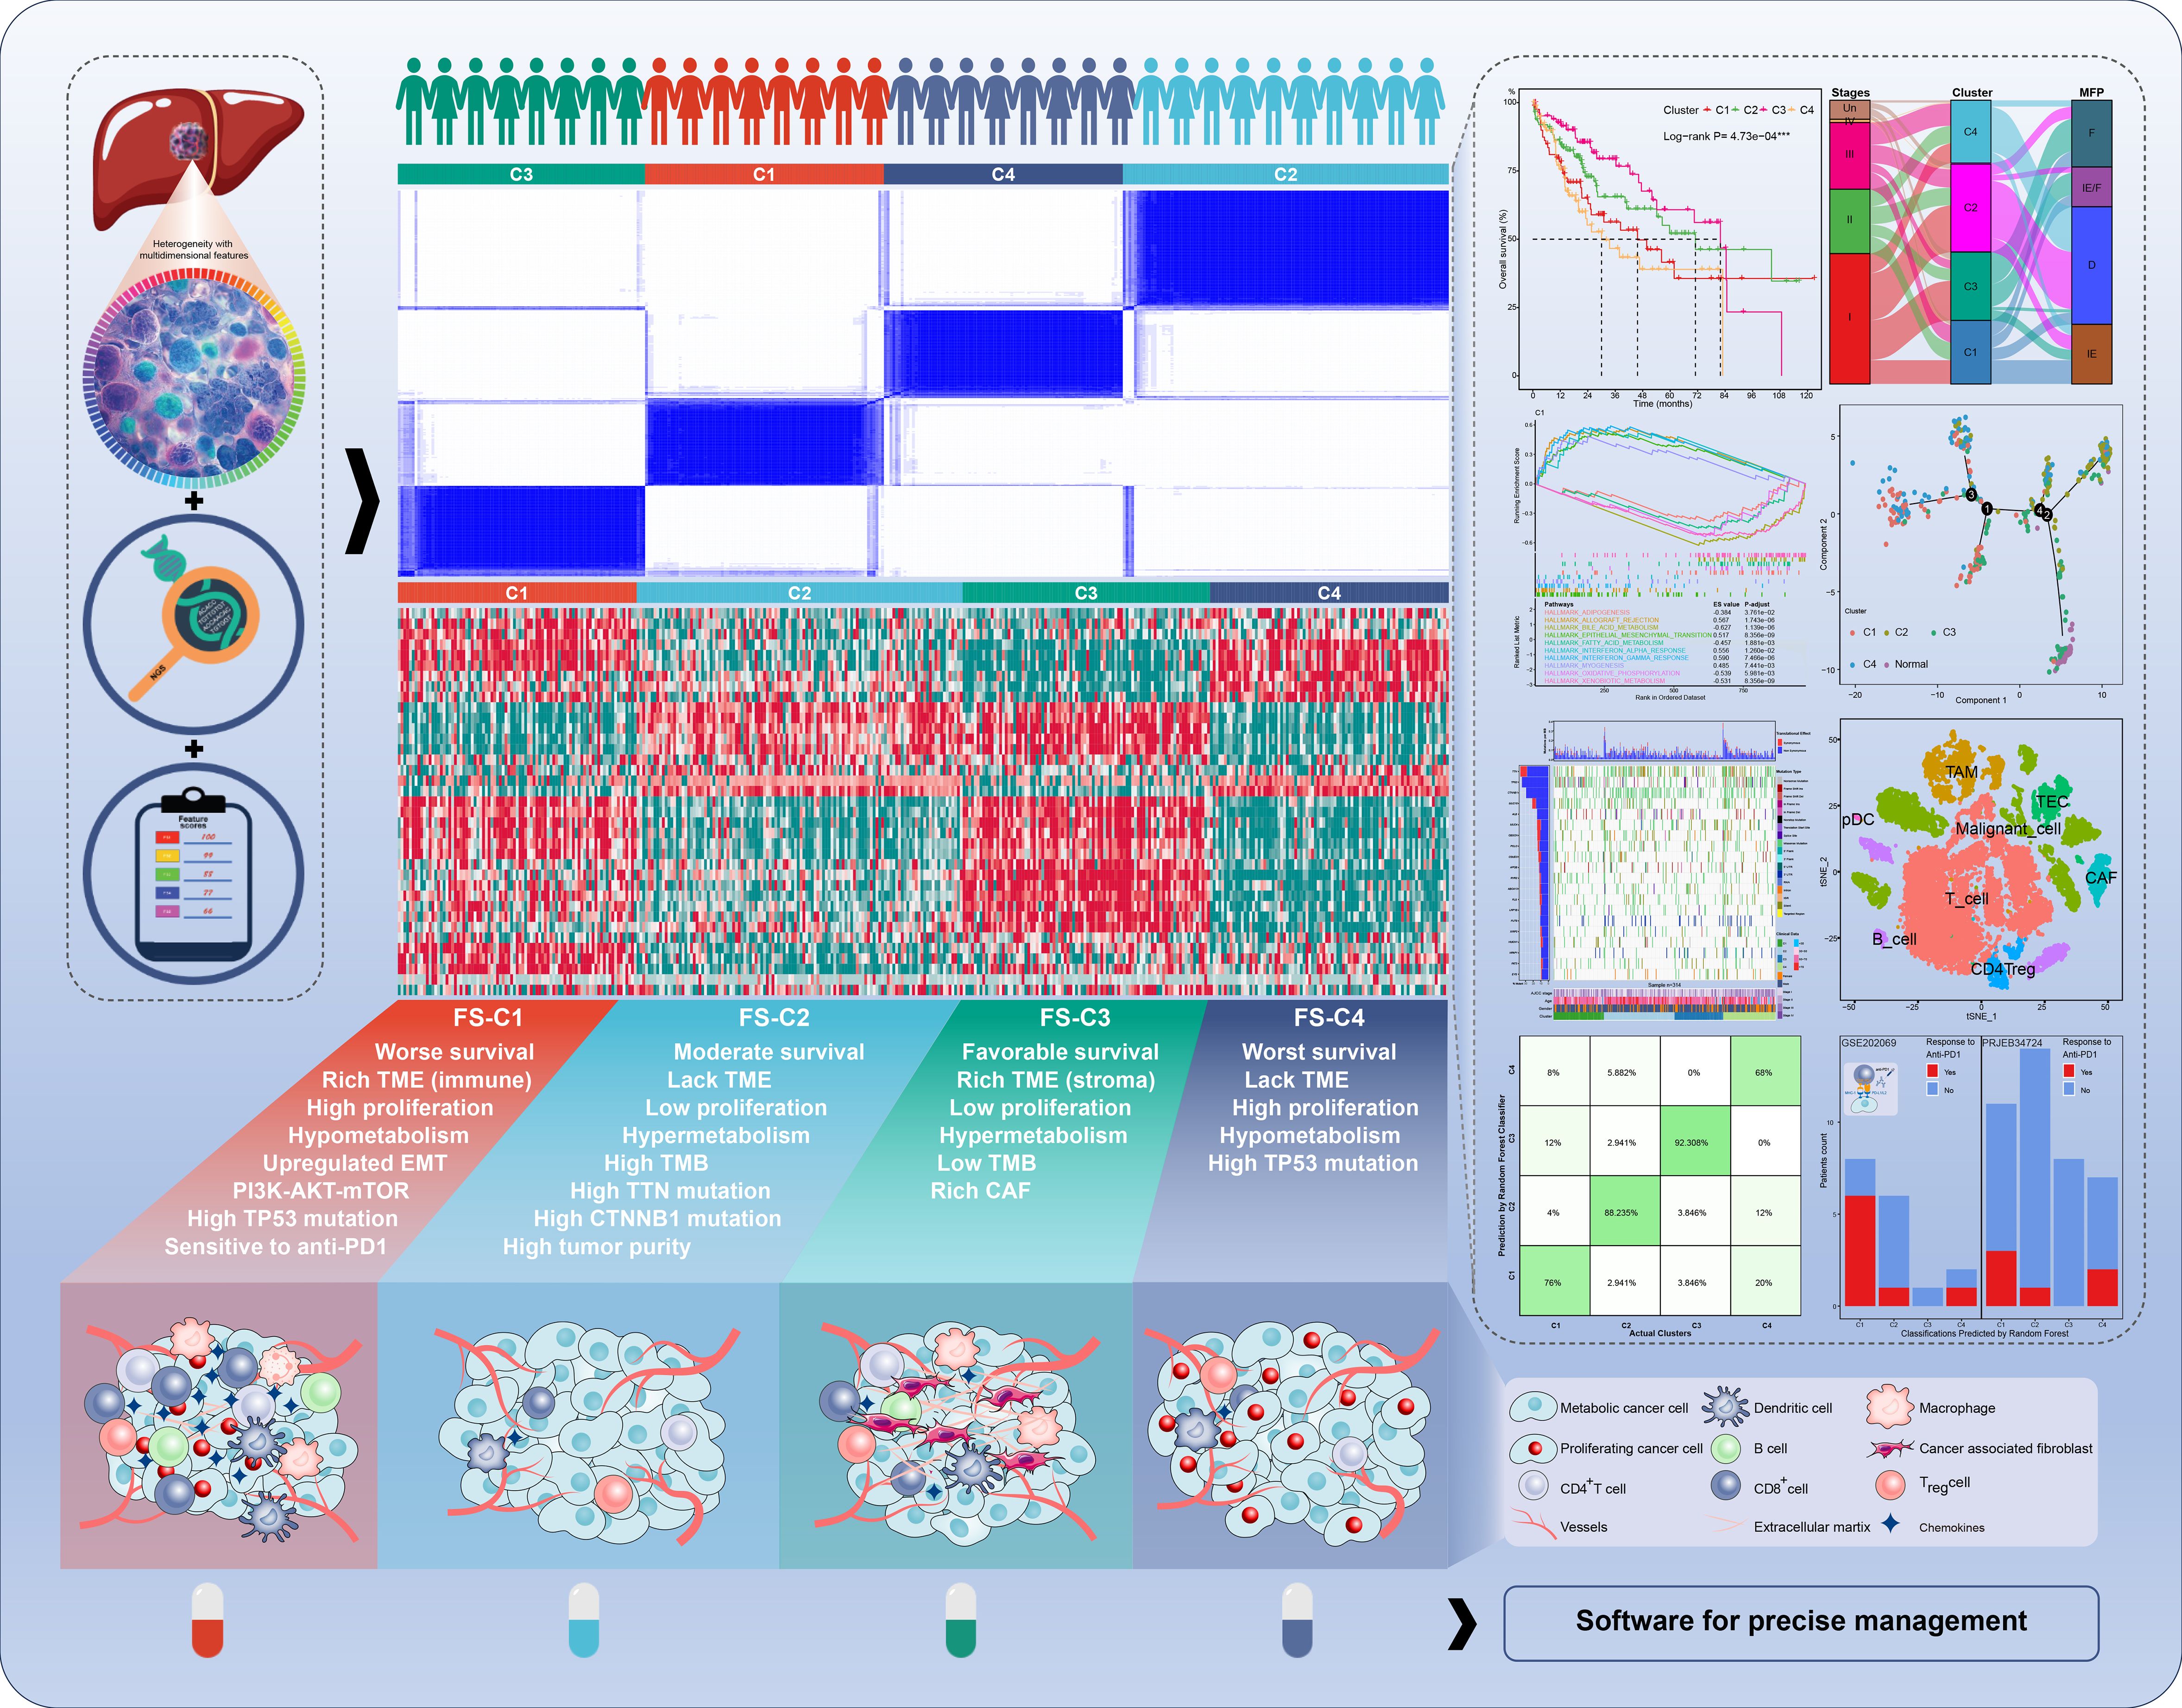Select the red C1 bar above the expression heatmap

point(516,593)
